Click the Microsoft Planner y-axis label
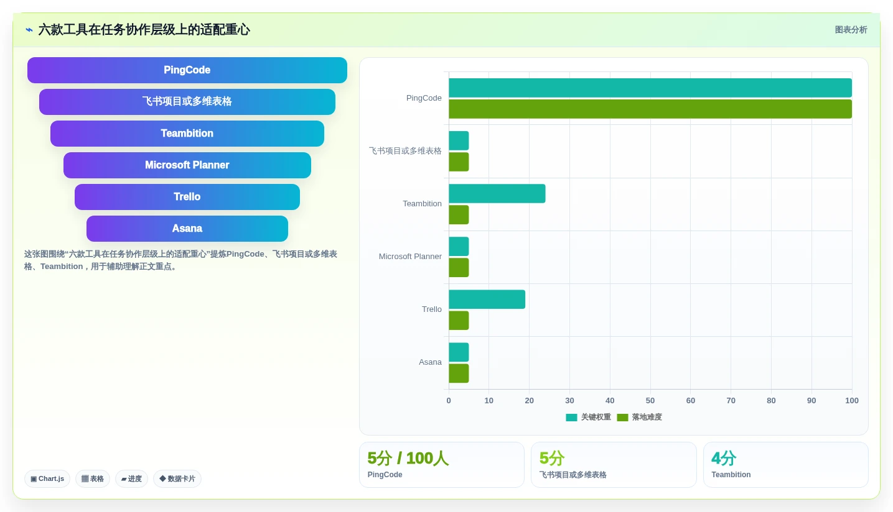The image size is (893, 512). pyautogui.click(x=410, y=257)
